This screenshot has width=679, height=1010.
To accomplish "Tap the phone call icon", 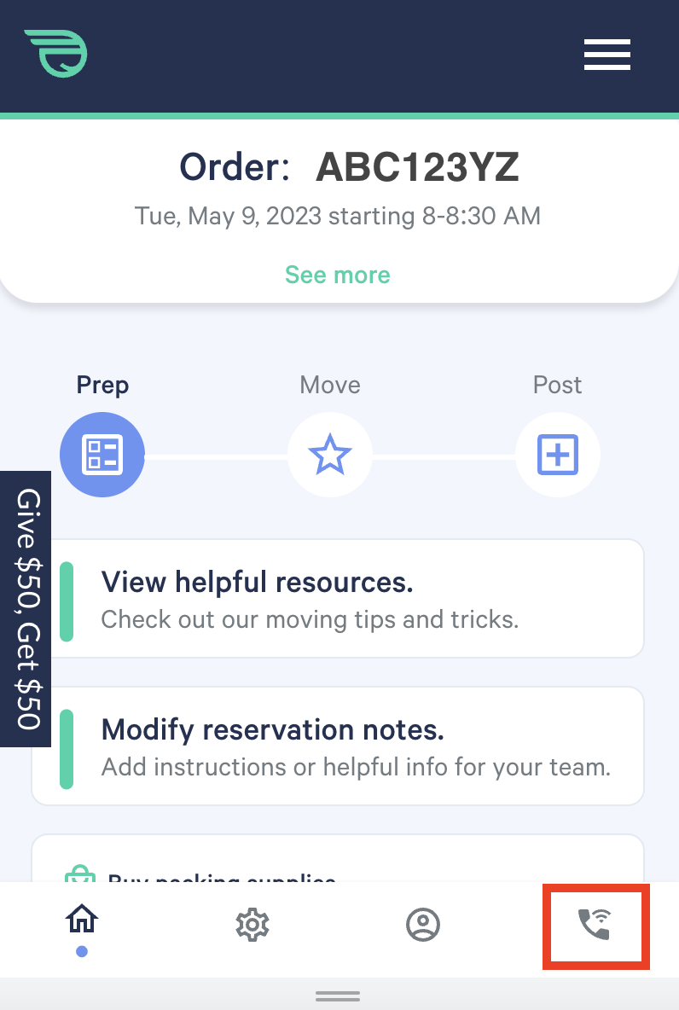I will tap(595, 925).
